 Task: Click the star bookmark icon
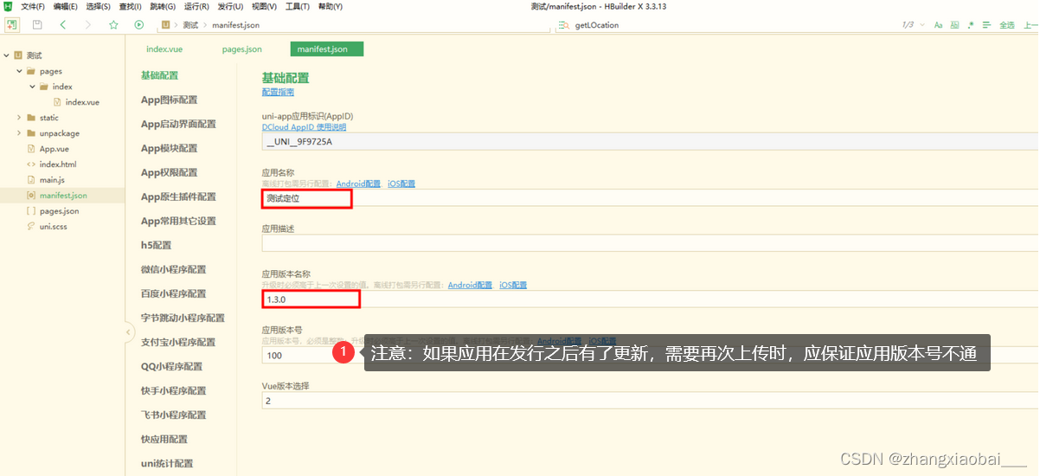113,24
